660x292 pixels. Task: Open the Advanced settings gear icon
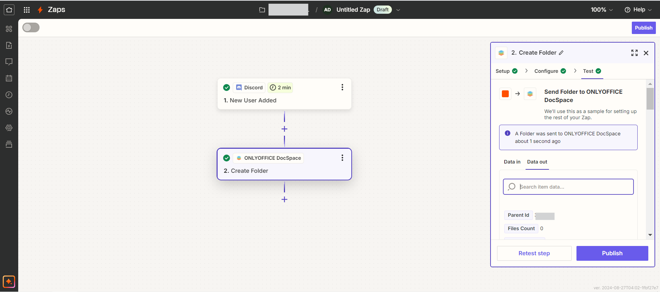9,128
